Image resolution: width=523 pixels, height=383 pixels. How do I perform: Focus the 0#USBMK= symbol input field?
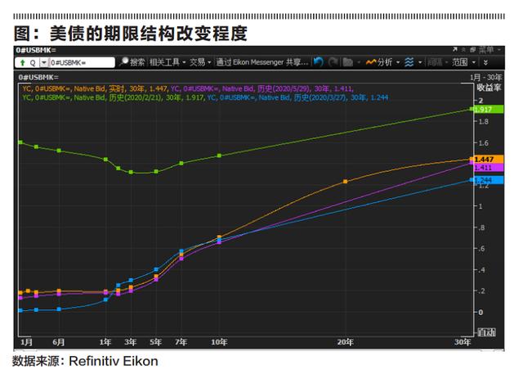(x=82, y=63)
